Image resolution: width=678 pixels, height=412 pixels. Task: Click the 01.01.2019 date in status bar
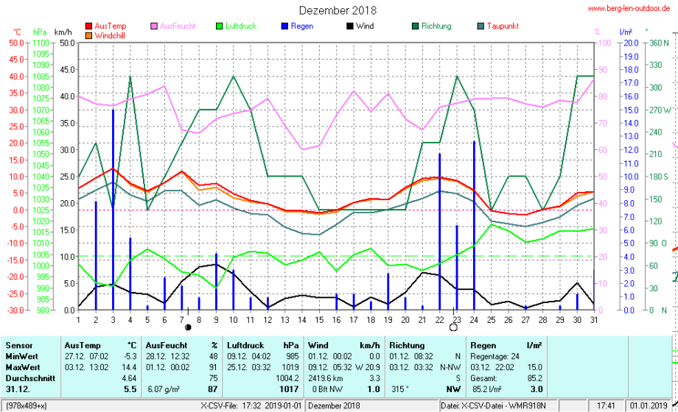pos(647,405)
